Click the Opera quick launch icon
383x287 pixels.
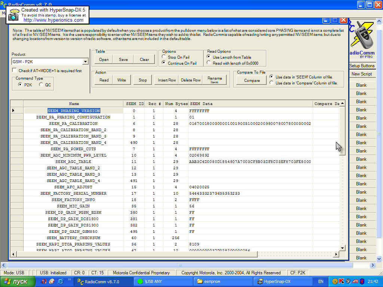point(44,281)
